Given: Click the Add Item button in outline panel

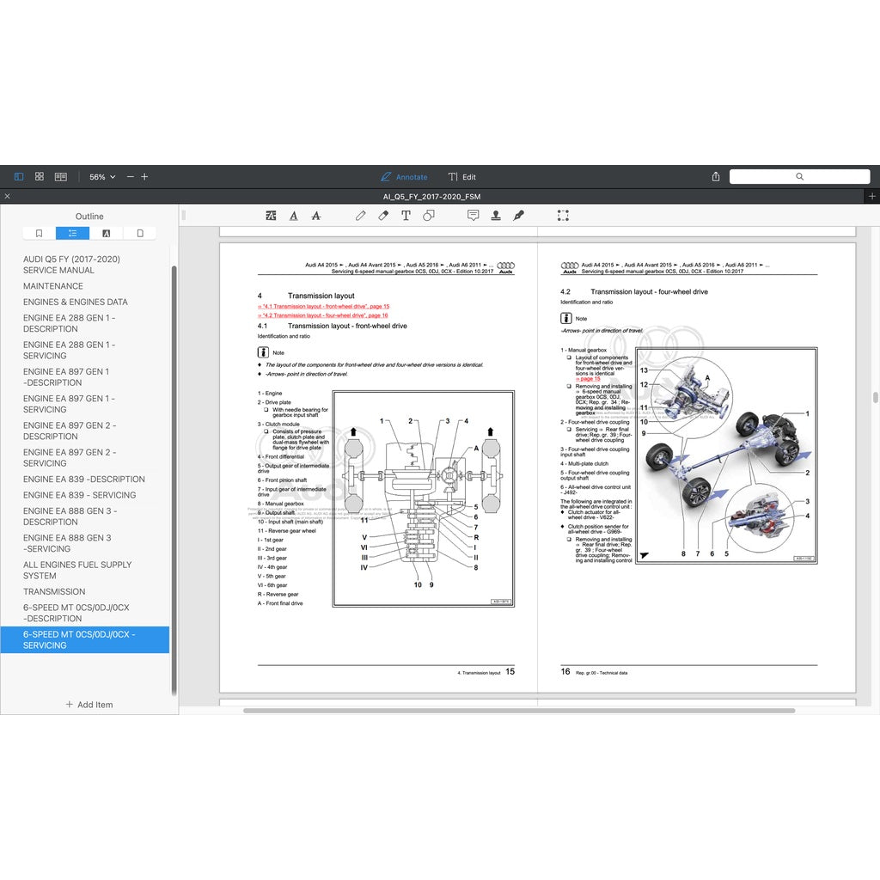Looking at the screenshot, I should click(89, 704).
